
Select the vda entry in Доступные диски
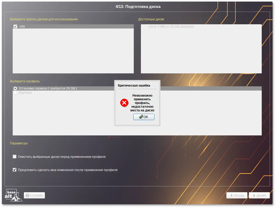171,27
